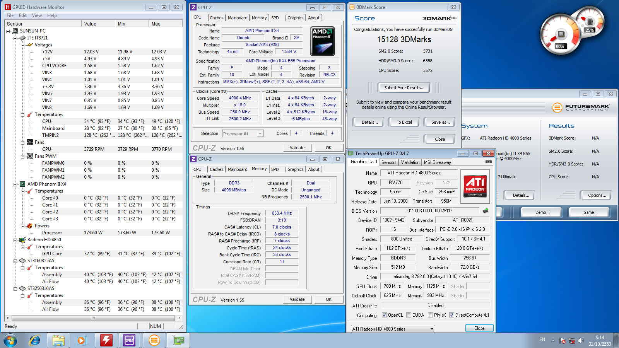Screen dimensions: 619x348
Task: Open the View menu in Hardware Monitor
Action: (37, 15)
